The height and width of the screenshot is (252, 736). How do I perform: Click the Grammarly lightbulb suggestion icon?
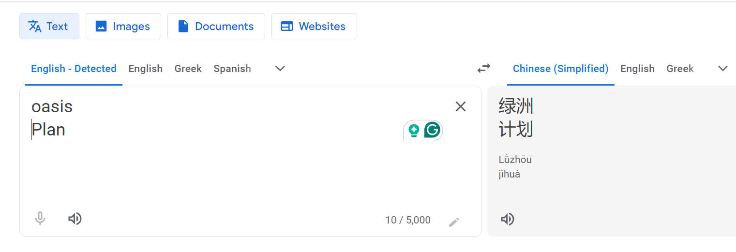coord(414,131)
